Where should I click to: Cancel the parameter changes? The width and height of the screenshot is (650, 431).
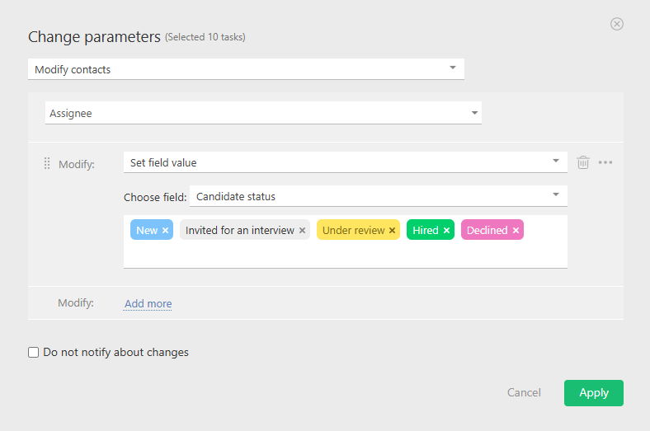(524, 393)
